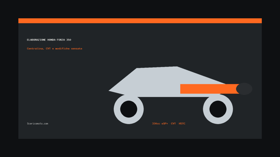Click the "HSTC" label
The image size is (280, 157).
click(182, 123)
